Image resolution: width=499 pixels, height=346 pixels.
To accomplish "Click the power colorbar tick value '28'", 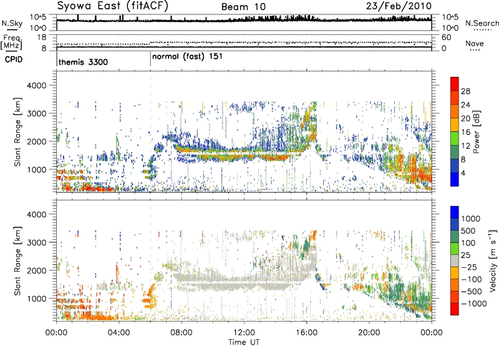I will (x=465, y=91).
